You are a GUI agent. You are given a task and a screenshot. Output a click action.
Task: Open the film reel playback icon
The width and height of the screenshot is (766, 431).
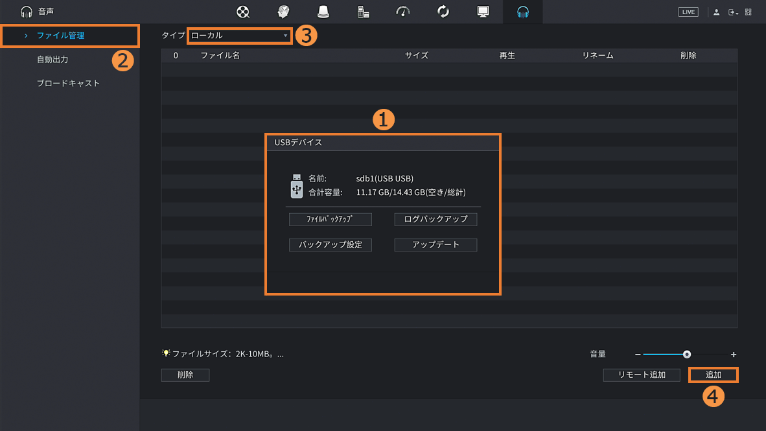pos(243,12)
